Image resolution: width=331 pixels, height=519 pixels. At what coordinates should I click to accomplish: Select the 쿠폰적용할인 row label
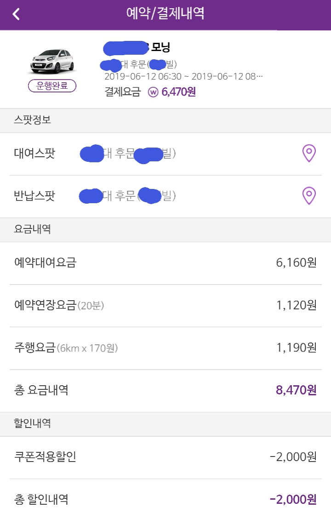pyautogui.click(x=45, y=457)
